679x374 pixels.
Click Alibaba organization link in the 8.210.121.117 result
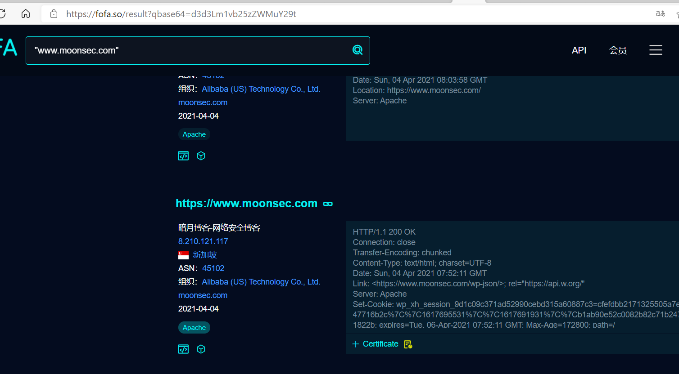[261, 282]
